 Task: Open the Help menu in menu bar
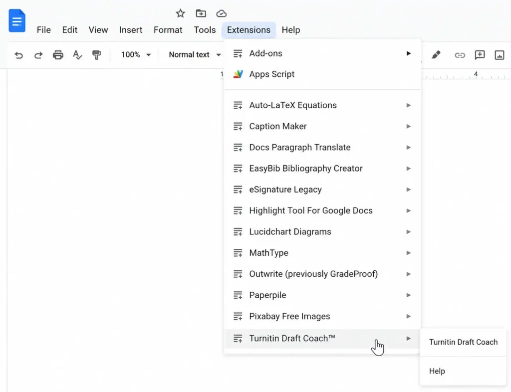291,30
